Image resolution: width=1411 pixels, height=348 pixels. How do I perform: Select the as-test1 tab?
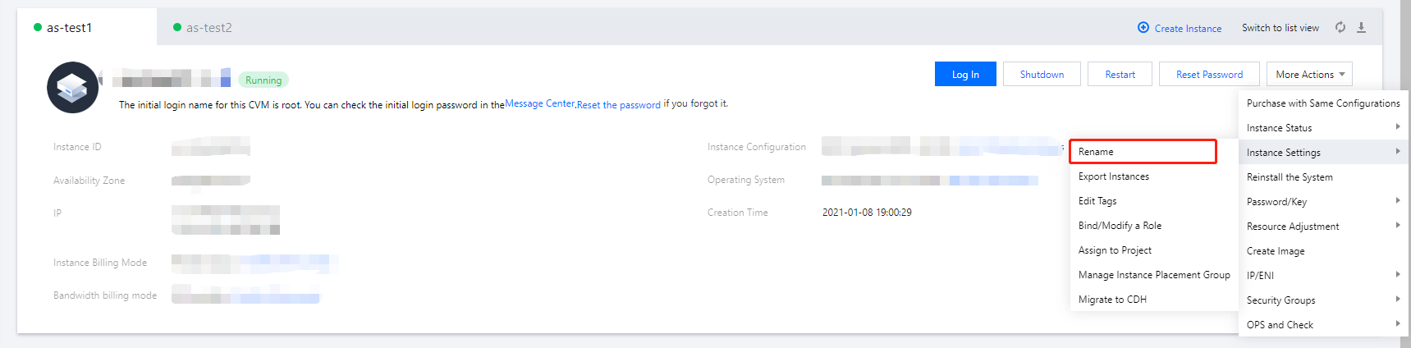tap(69, 27)
